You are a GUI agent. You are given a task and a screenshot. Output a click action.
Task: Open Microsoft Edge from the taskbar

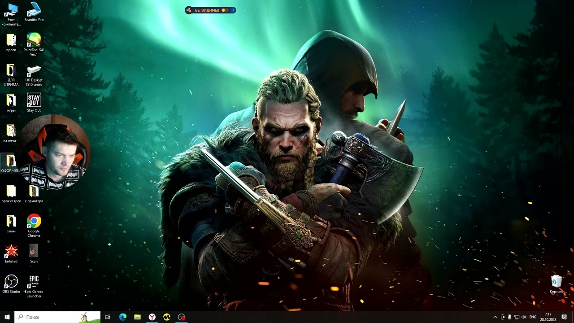point(123,317)
